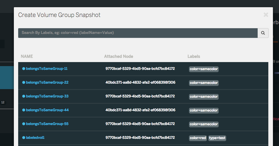Type in the Search By Labels field
The height and width of the screenshot is (146, 279).
pyautogui.click(x=138, y=33)
